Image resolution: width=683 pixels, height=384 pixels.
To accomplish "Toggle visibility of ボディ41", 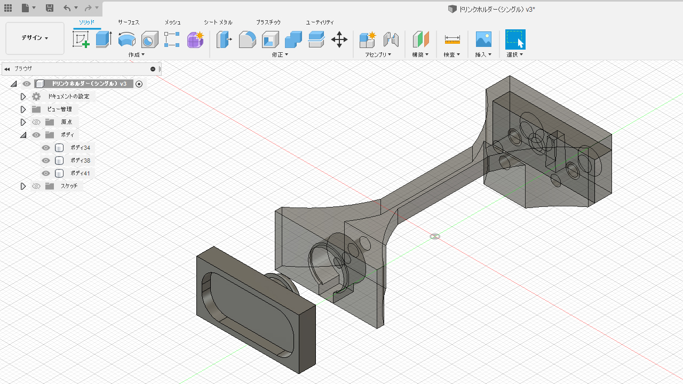I will (46, 173).
